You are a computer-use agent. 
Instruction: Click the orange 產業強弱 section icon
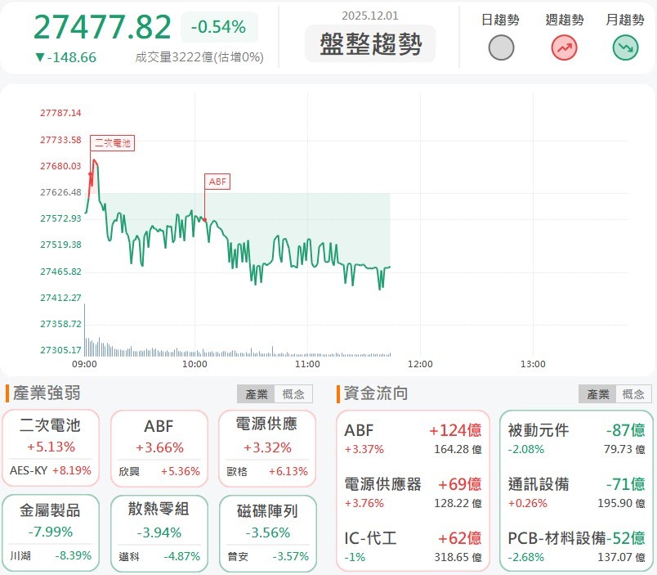(x=10, y=393)
